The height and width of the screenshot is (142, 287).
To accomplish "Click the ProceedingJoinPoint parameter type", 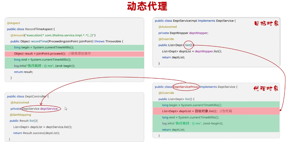I will pyautogui.click(x=63, y=41).
